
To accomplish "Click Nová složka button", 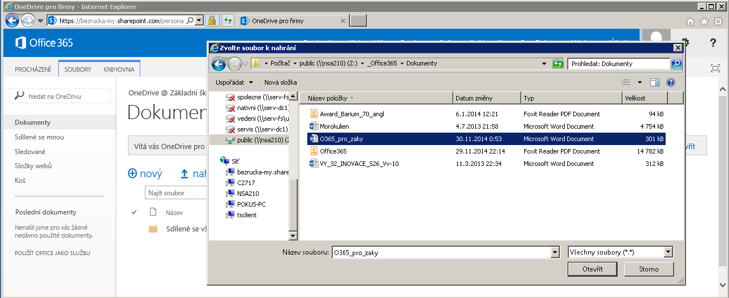I will click(x=280, y=82).
